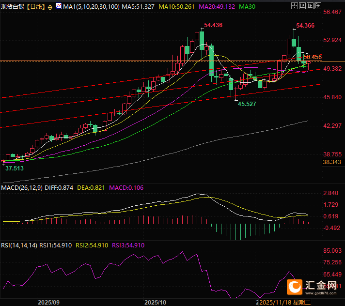Click the MA5:51.327 value label
This screenshot has width=345, height=306.
click(x=138, y=7)
